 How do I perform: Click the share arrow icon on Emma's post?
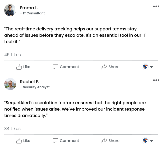point(104,67)
